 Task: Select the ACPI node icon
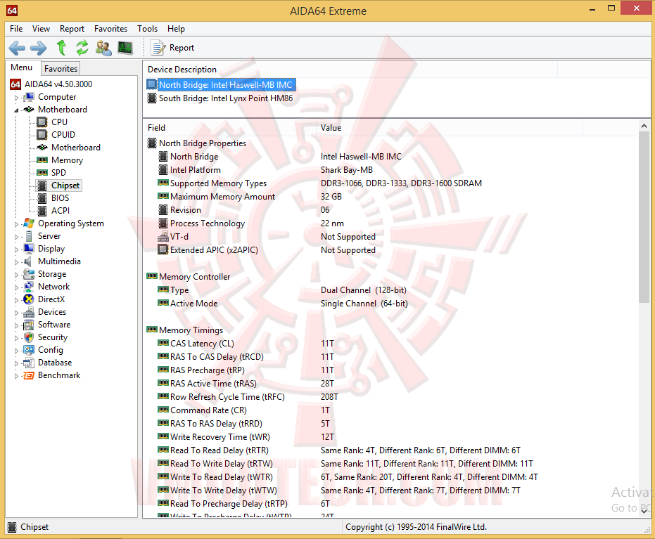point(42,211)
